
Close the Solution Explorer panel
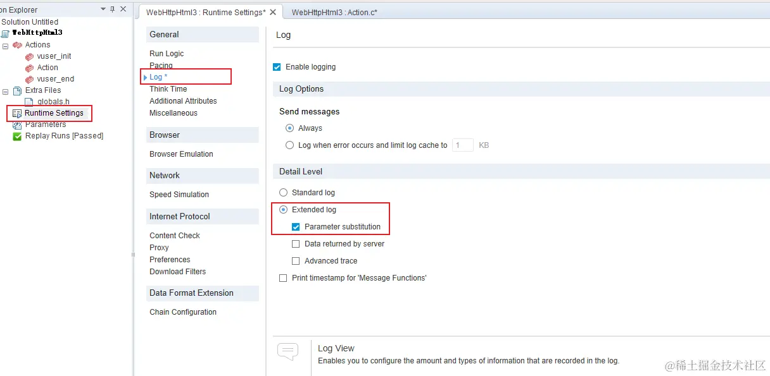click(x=123, y=9)
